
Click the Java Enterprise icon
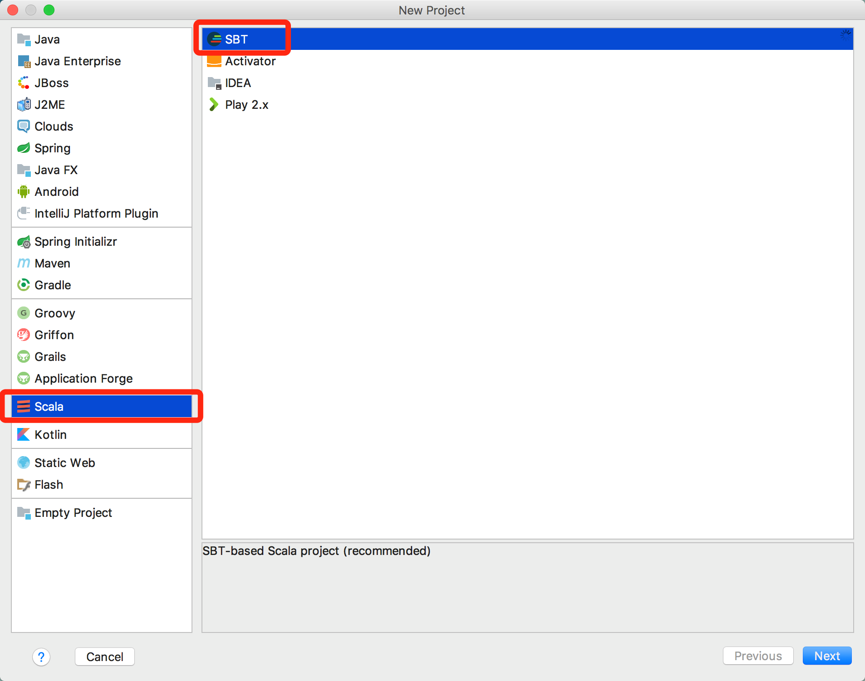click(24, 61)
